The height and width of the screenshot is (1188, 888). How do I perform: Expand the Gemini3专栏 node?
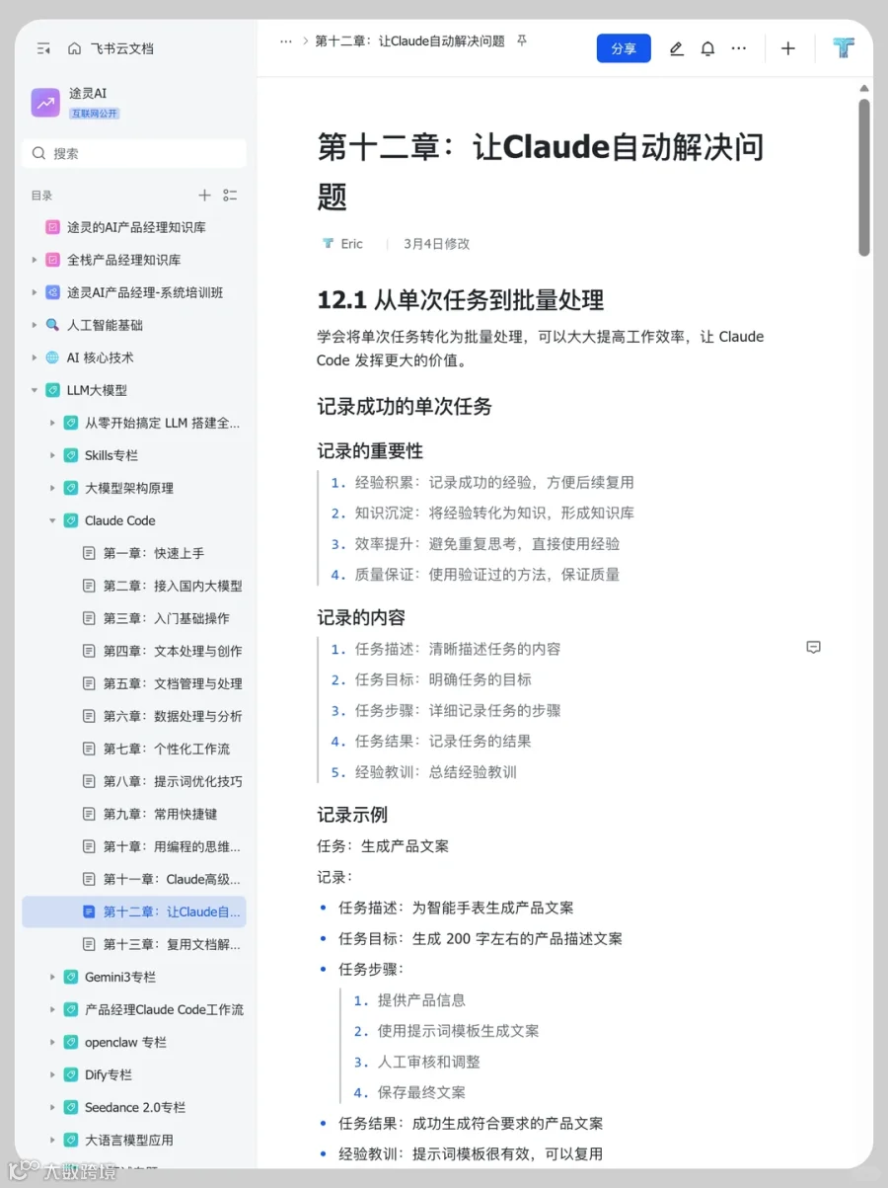point(52,977)
